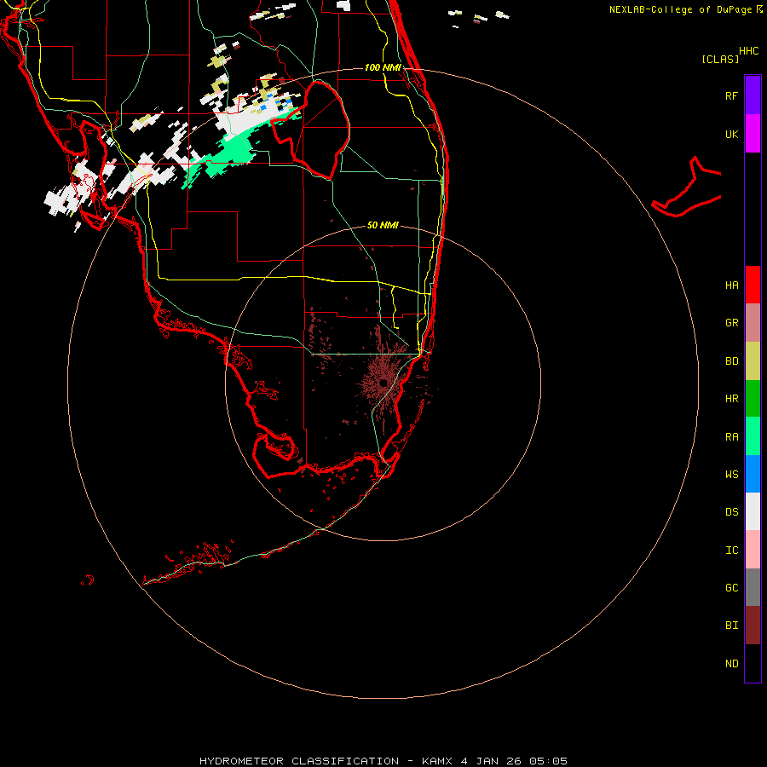Click the IC pink legend swatch
This screenshot has width=767, height=767.
pyautogui.click(x=753, y=550)
